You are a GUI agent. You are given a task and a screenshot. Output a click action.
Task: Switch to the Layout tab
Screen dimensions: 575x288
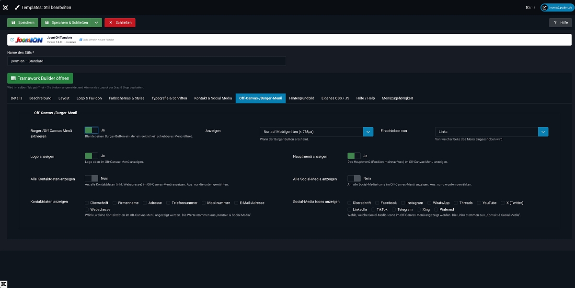click(x=64, y=98)
